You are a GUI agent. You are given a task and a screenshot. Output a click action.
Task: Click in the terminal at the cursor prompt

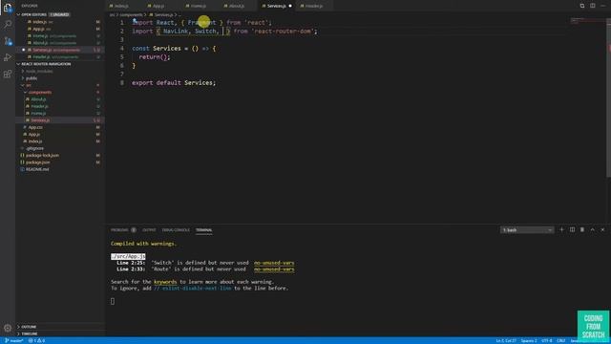tap(113, 301)
